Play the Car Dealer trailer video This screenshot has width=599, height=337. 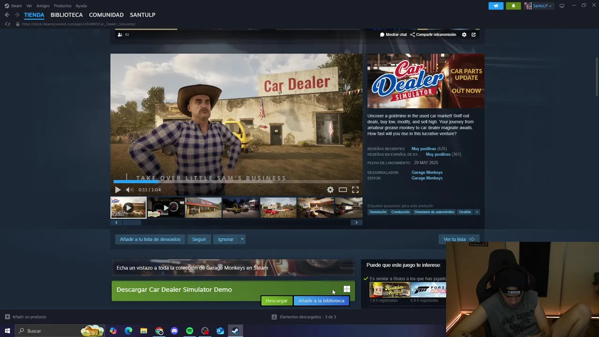point(118,190)
